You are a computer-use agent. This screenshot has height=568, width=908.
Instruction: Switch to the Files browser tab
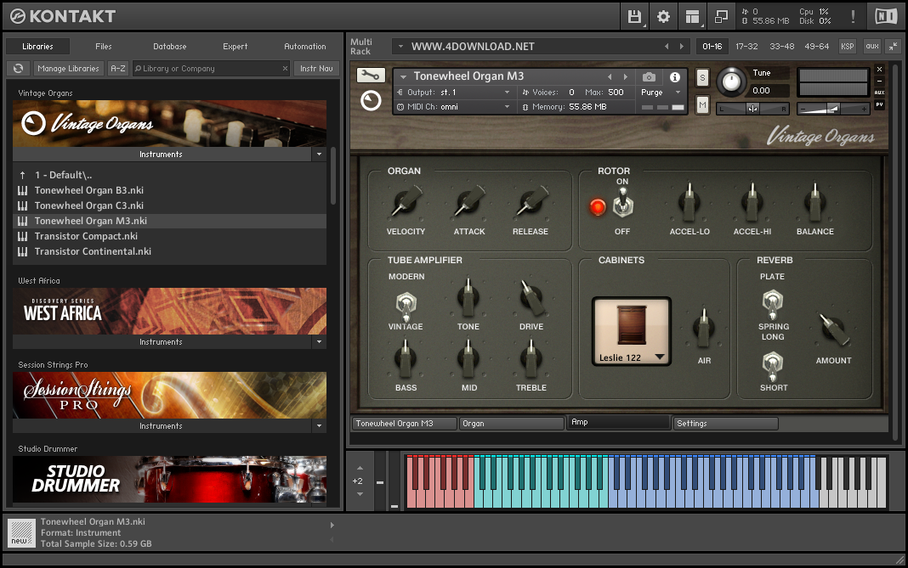103,47
